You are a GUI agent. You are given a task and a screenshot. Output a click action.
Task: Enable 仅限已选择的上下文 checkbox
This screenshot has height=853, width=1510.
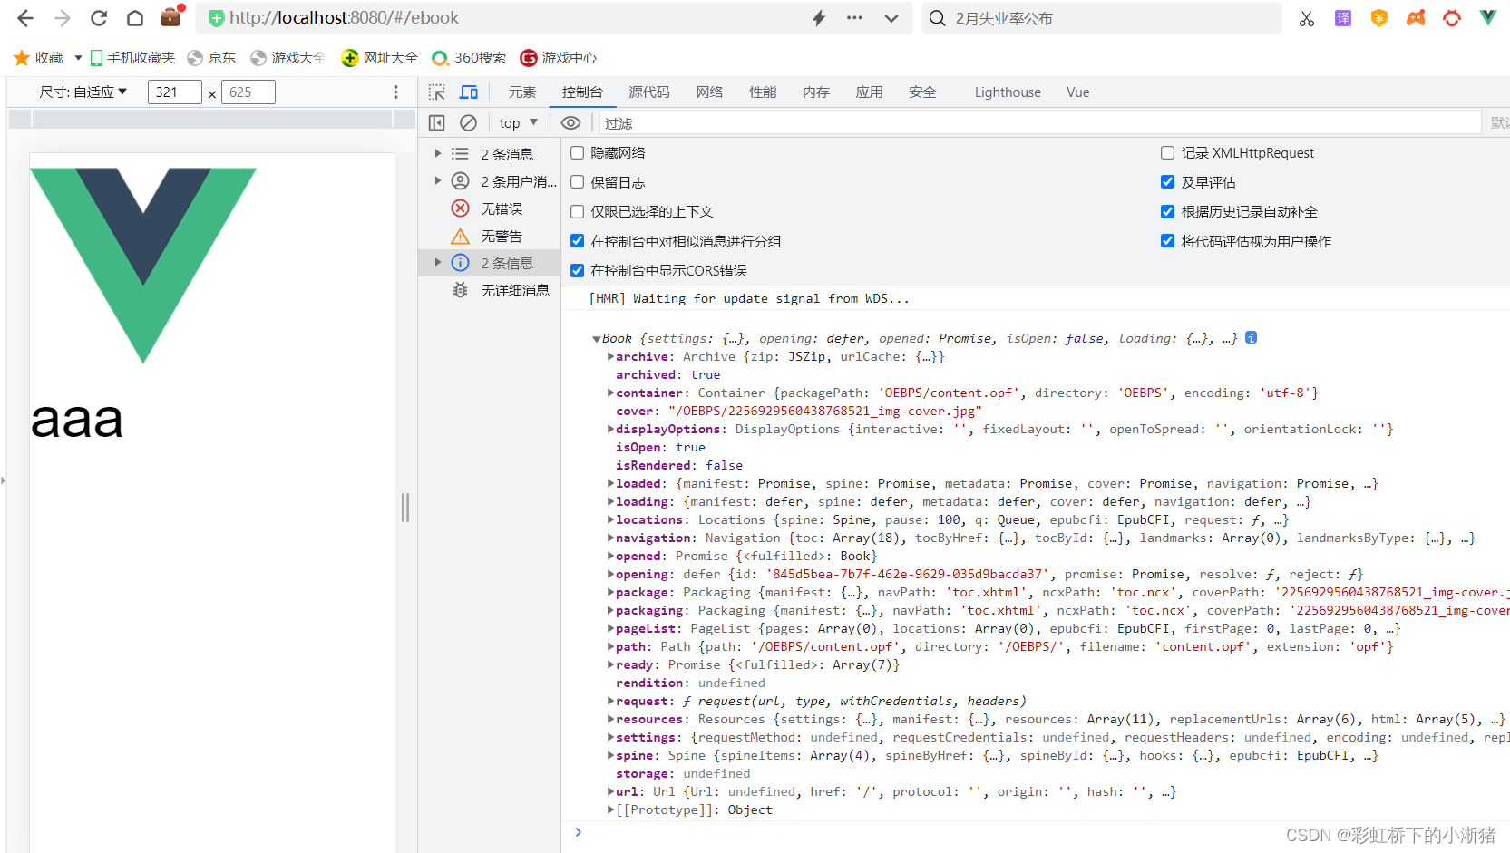pos(577,212)
